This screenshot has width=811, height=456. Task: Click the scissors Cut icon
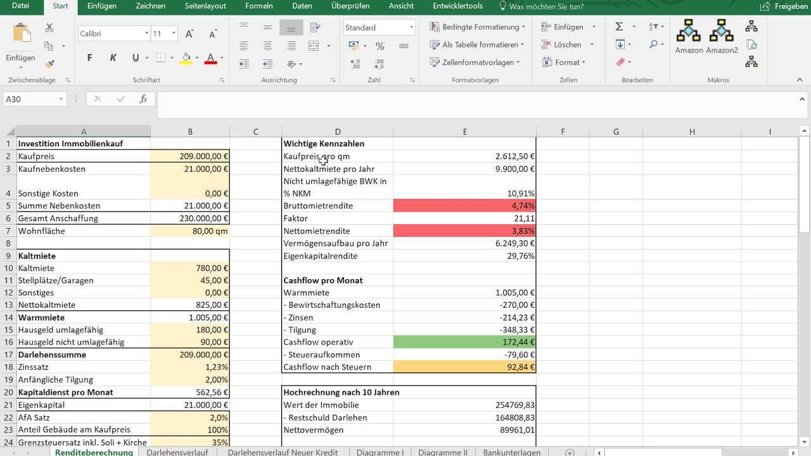49,28
